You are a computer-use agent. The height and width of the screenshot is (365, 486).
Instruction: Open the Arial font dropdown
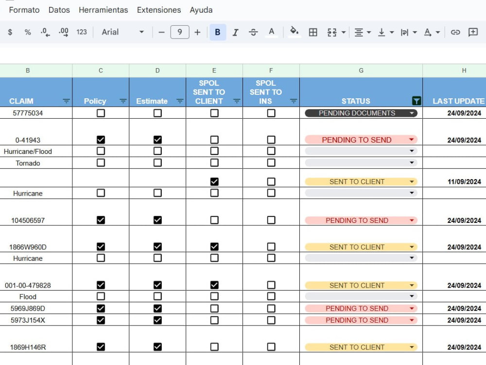(123, 32)
